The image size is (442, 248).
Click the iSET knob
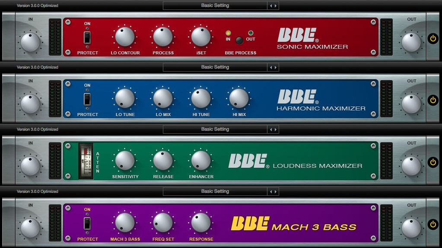coord(201,37)
